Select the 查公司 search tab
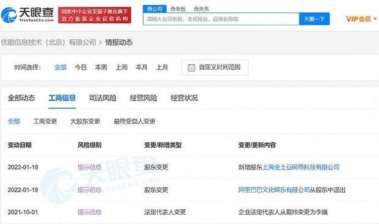Image resolution: width=379 pixels, height=224 pixels. click(155, 9)
